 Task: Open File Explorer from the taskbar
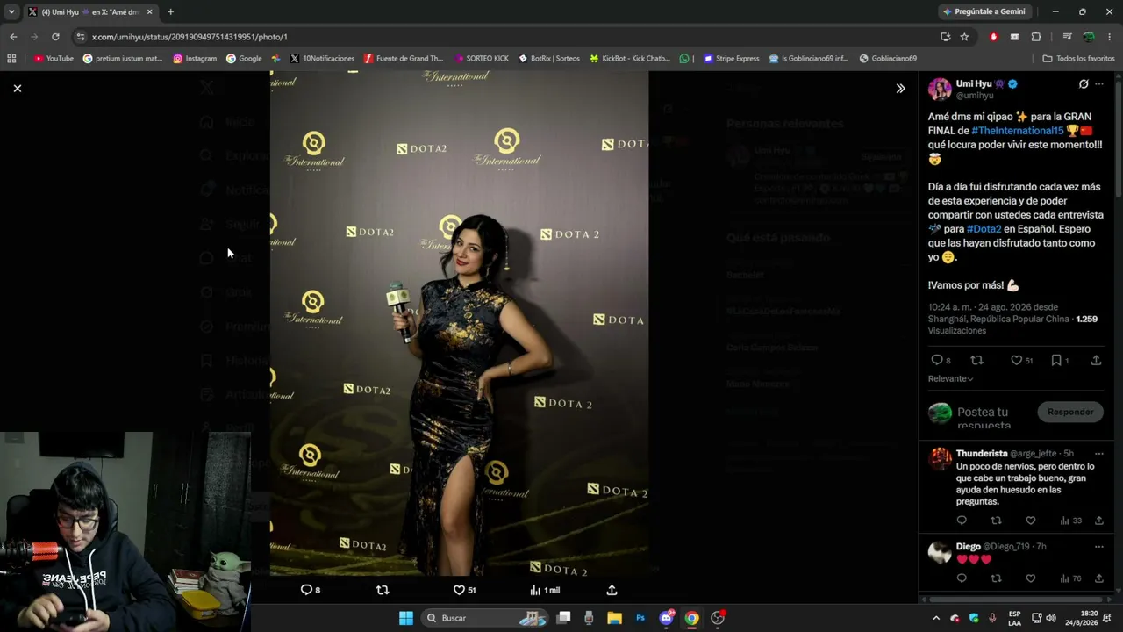615,618
